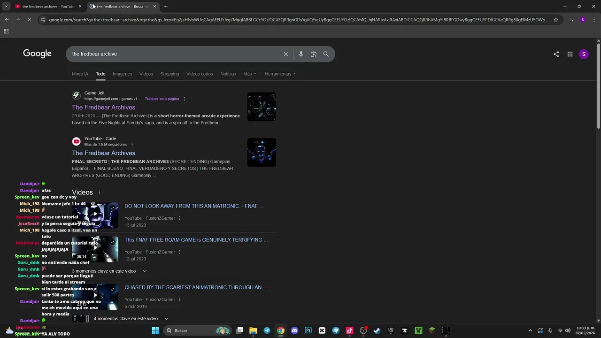Open Google Lens image search
The image size is (601, 338).
(314, 54)
